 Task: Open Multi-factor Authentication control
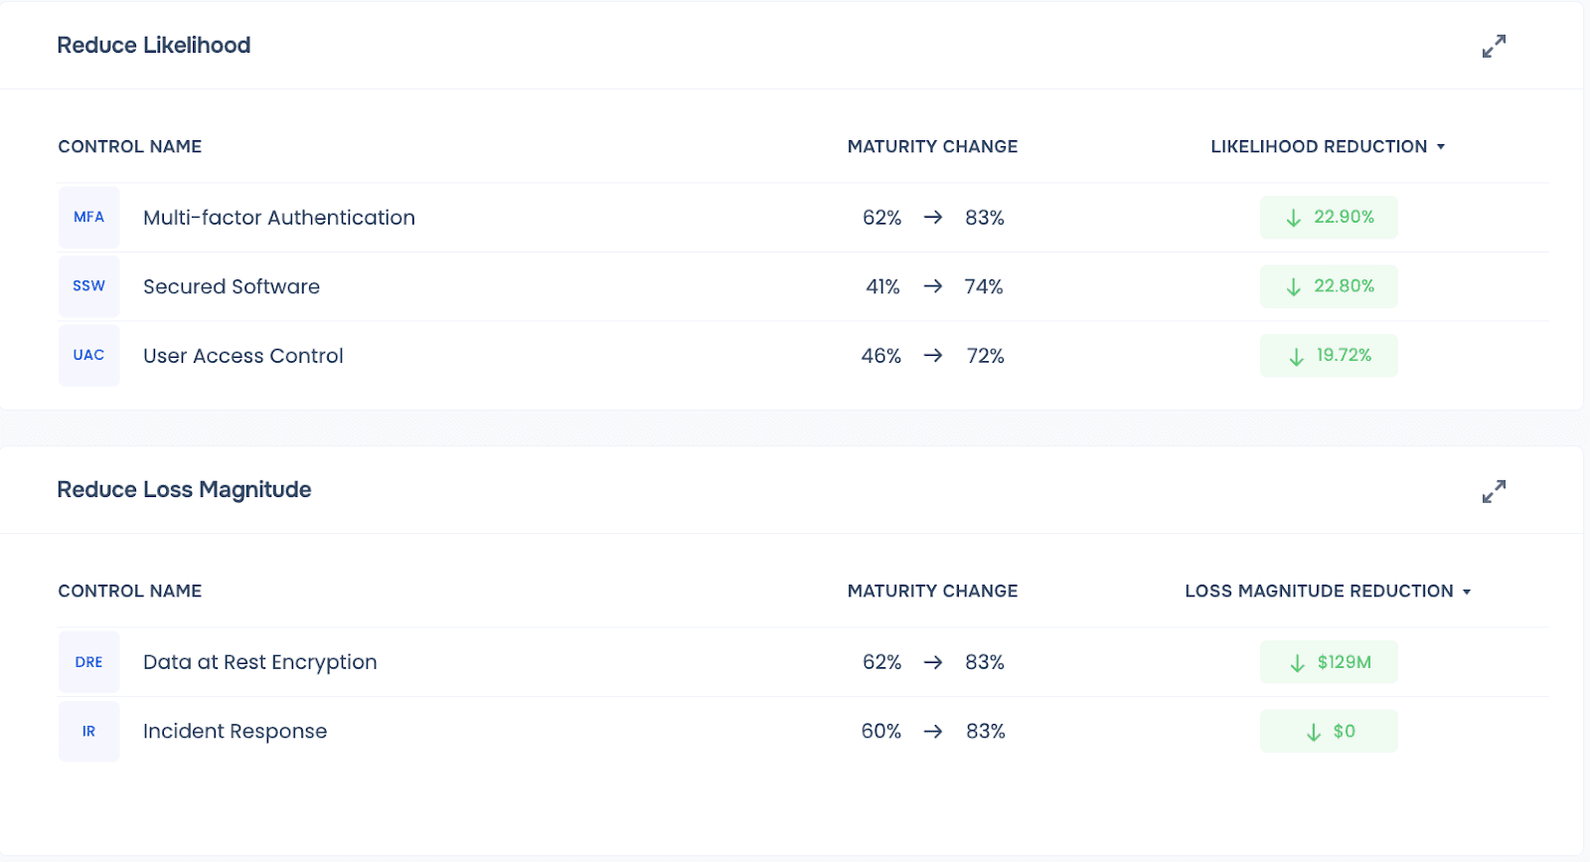pyautogui.click(x=279, y=218)
